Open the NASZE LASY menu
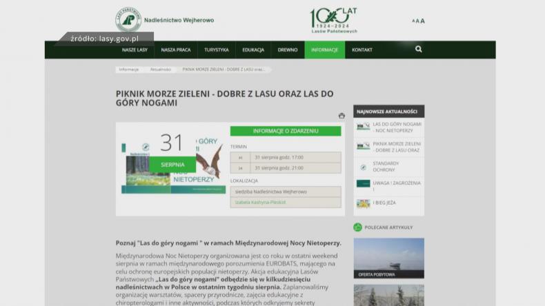The width and height of the screenshot is (545, 306). 135,50
